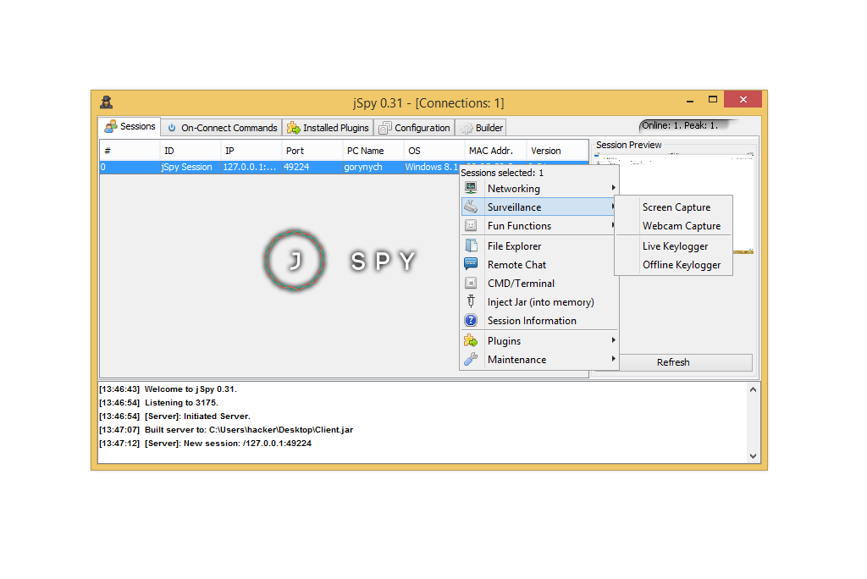Click the Maintenance wrench icon
Screen dimensions: 867x579
pyautogui.click(x=471, y=359)
